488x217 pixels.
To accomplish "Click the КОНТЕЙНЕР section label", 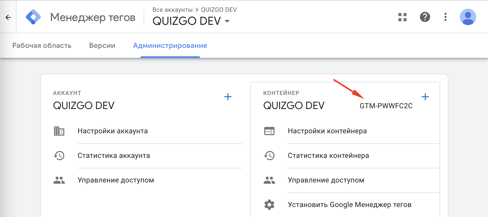I will 281,93.
